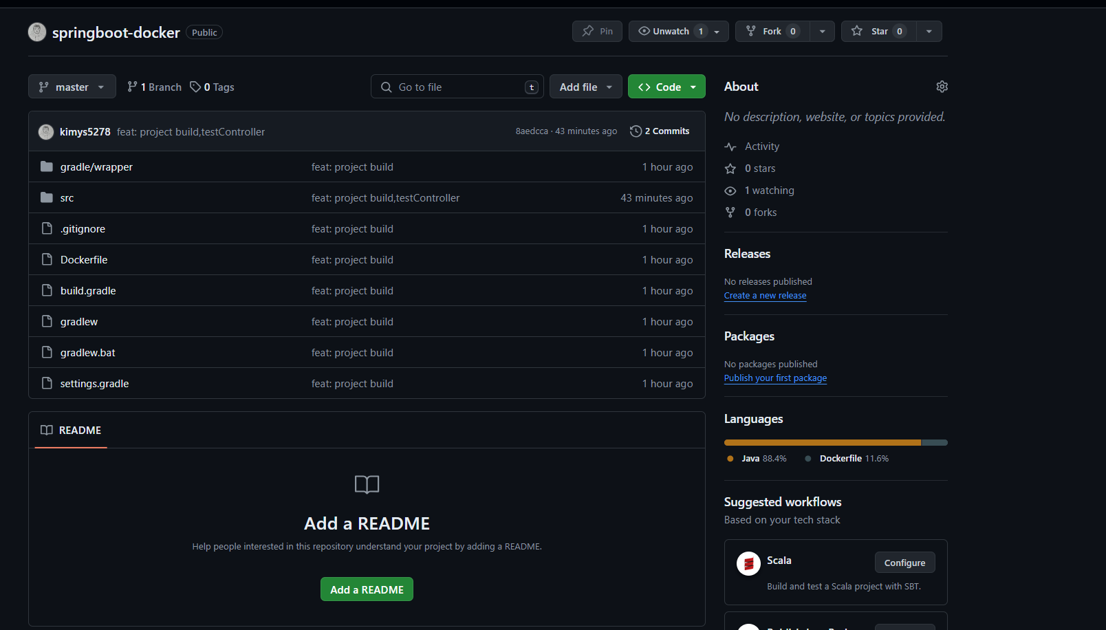Open the Fork options dropdown arrow
The image size is (1106, 630).
tap(823, 31)
